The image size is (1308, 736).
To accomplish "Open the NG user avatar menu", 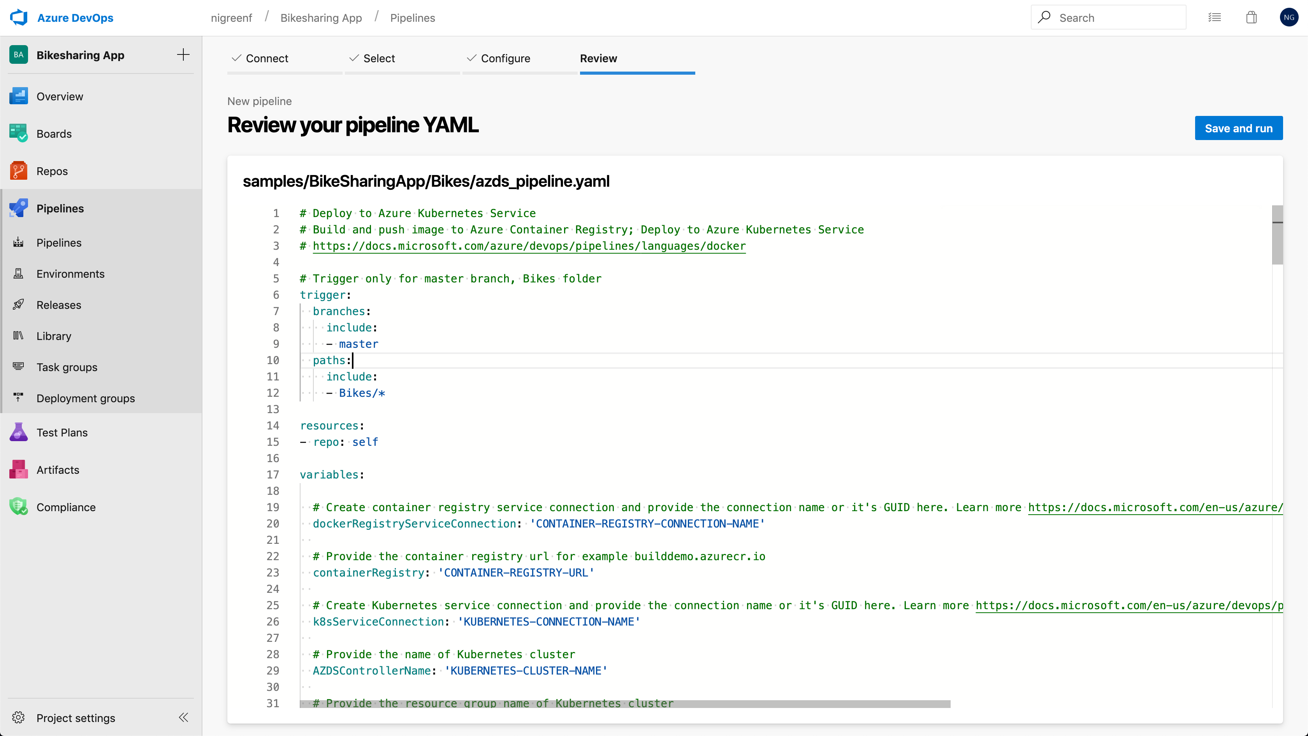I will 1289,17.
